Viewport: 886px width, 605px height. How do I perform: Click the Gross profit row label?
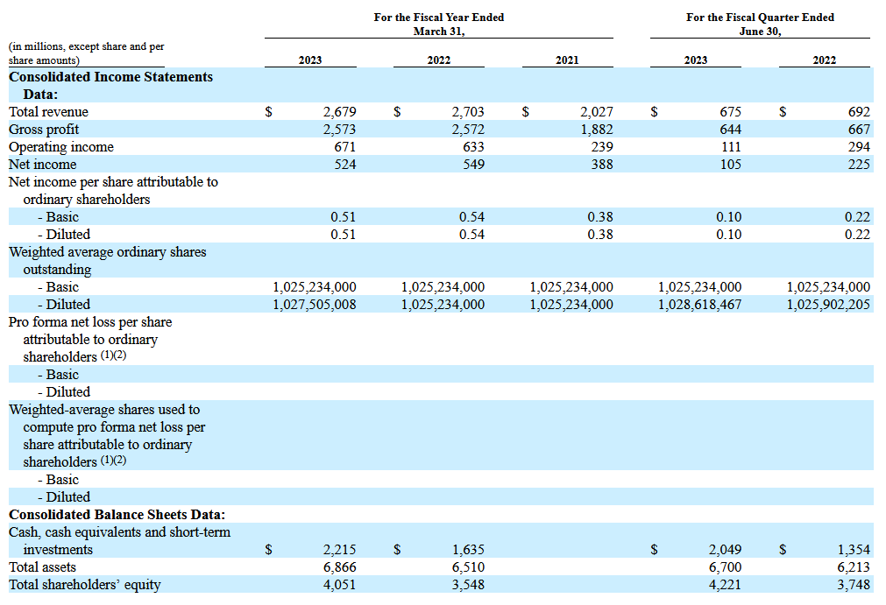click(x=44, y=130)
